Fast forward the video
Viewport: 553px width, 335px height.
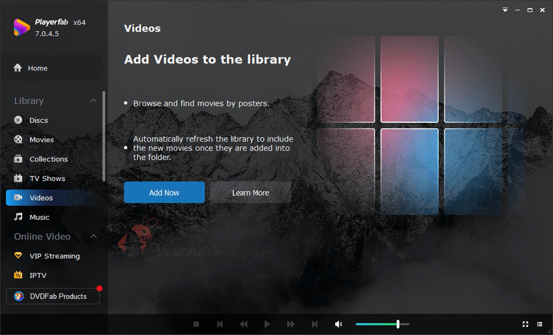290,324
